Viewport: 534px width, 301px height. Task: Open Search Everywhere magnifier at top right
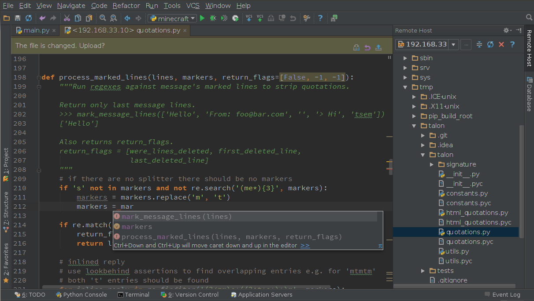[528, 18]
